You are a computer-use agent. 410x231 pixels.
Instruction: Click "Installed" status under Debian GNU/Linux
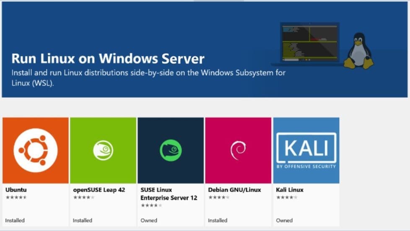tap(218, 220)
